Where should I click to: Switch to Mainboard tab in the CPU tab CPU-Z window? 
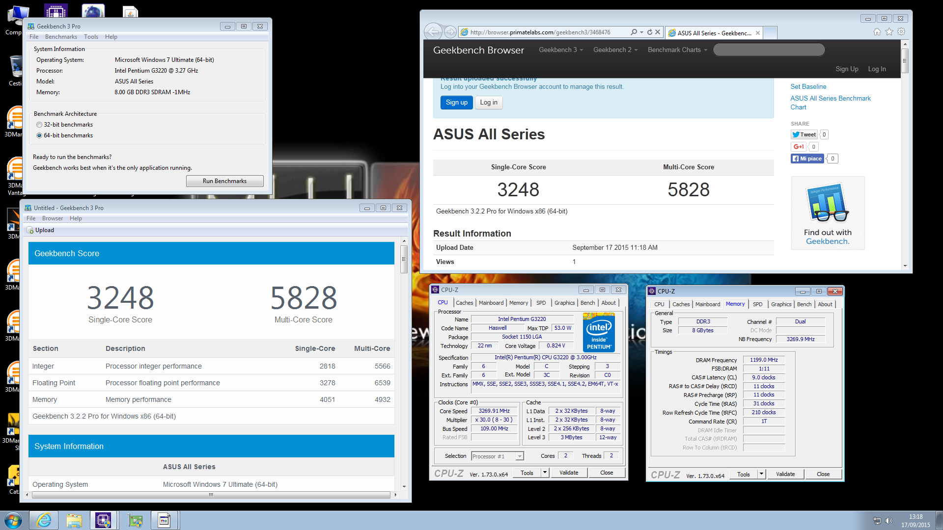pyautogui.click(x=491, y=303)
